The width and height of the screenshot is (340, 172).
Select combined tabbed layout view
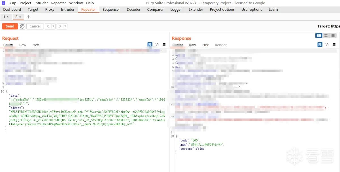click(333, 36)
